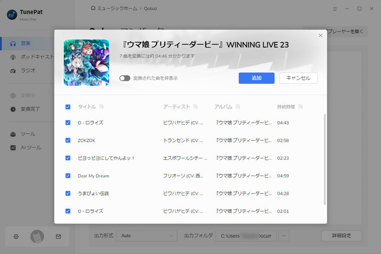Uncheck the O - ロライズ track (02:01)

[x=68, y=211]
